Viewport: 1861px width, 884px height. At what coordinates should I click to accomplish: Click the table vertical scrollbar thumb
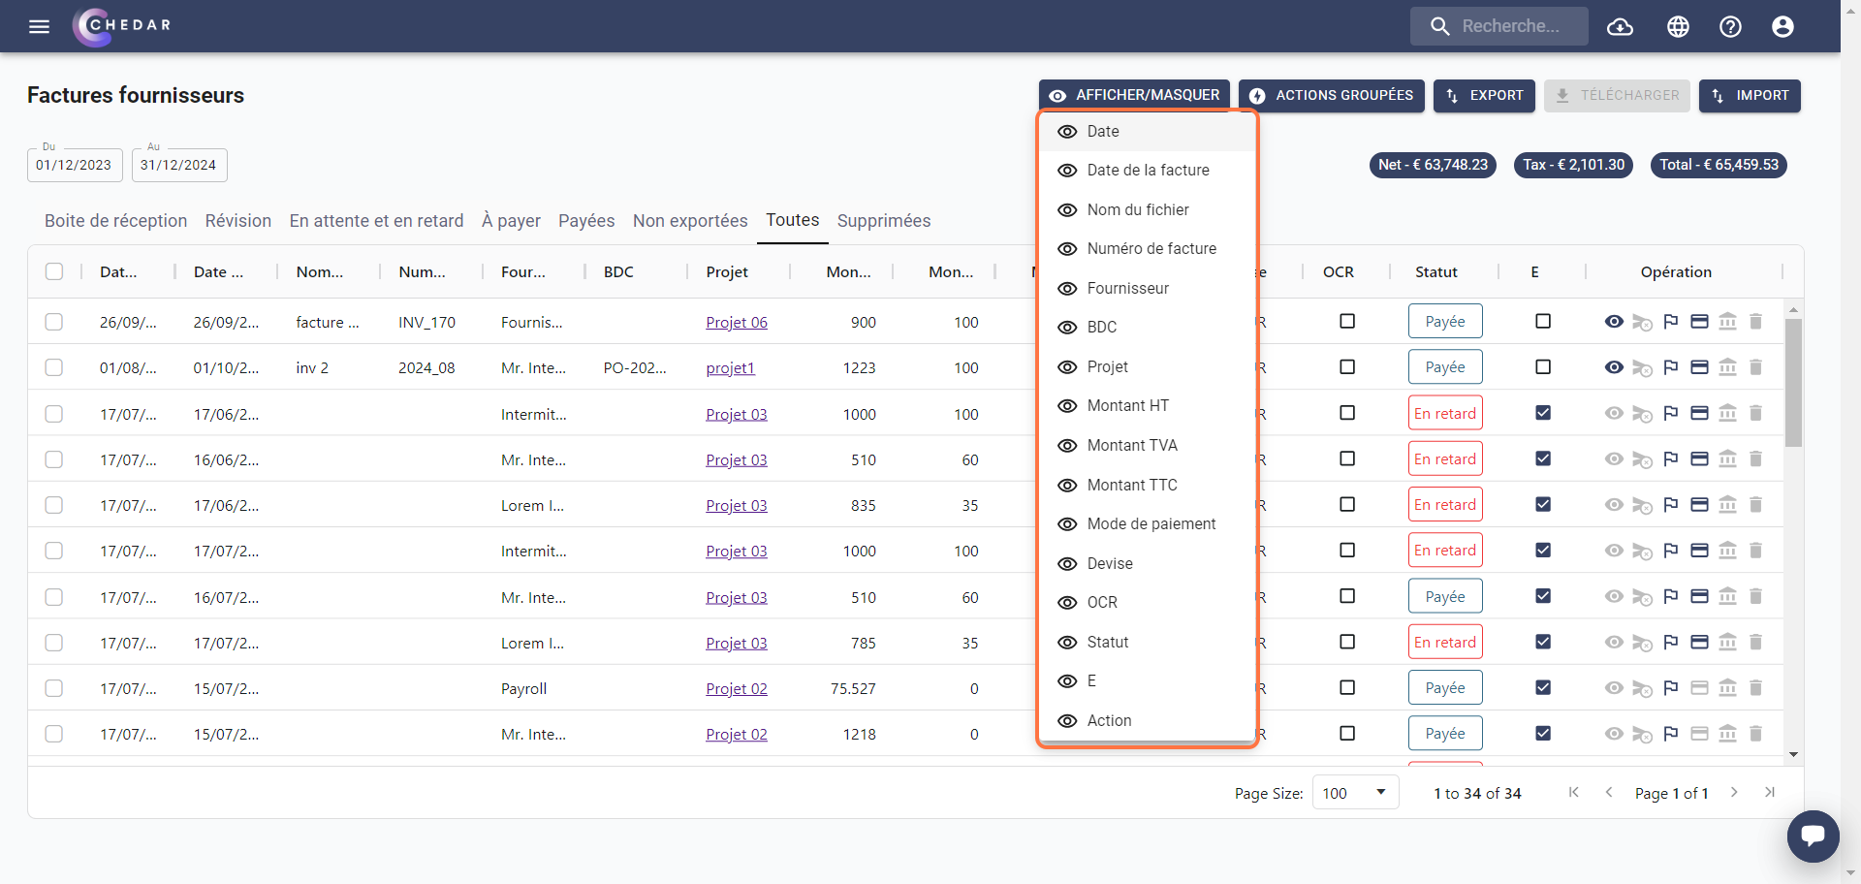1794,383
